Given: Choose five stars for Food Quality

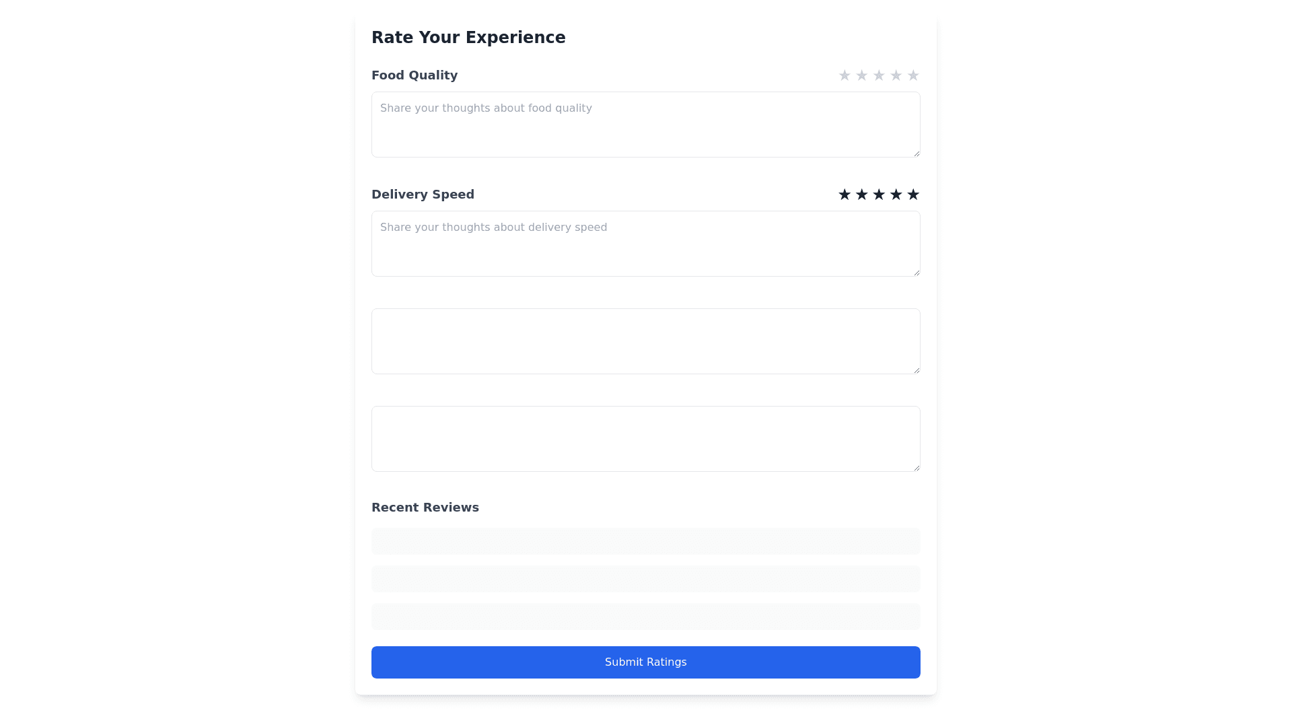Looking at the screenshot, I should 913,75.
